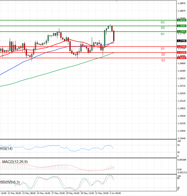Viewport: 187px width, 196px height.
Task: Select the 1.26810 red price tag
Action: coord(182,58)
